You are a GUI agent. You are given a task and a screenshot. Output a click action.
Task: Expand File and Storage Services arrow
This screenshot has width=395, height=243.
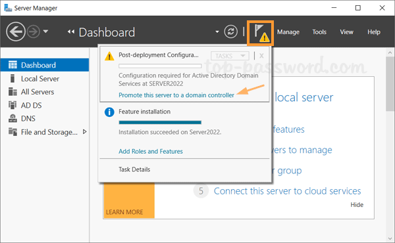85,131
